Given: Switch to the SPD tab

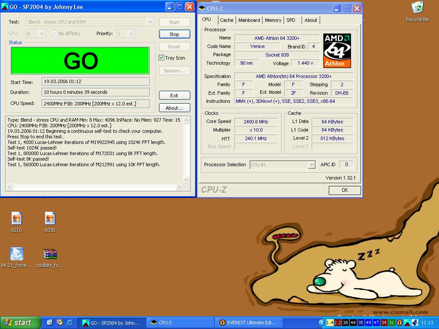Looking at the screenshot, I should coord(291,20).
